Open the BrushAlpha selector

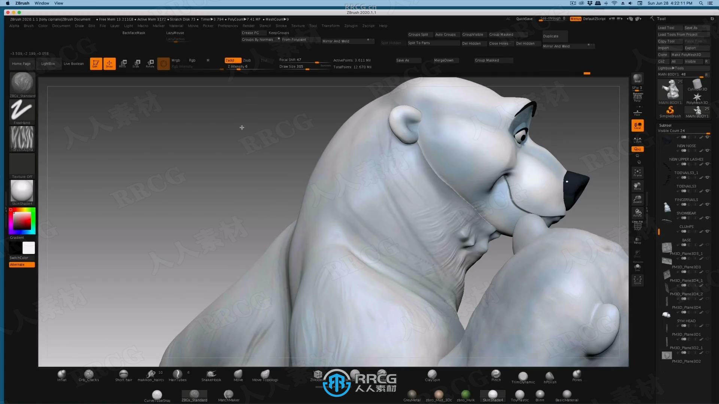click(22, 139)
